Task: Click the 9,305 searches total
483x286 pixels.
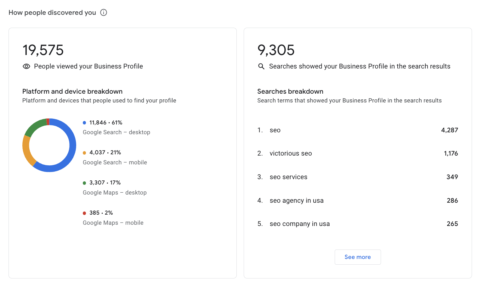Action: [276, 50]
